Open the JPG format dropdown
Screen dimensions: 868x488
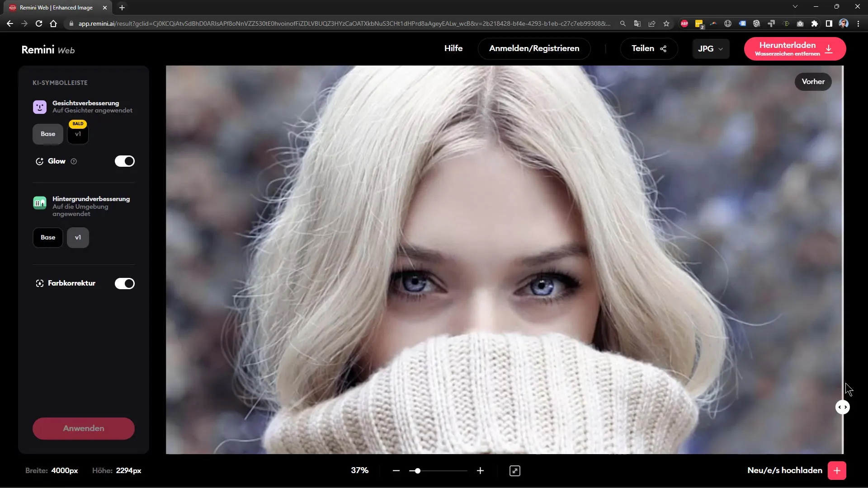(711, 49)
